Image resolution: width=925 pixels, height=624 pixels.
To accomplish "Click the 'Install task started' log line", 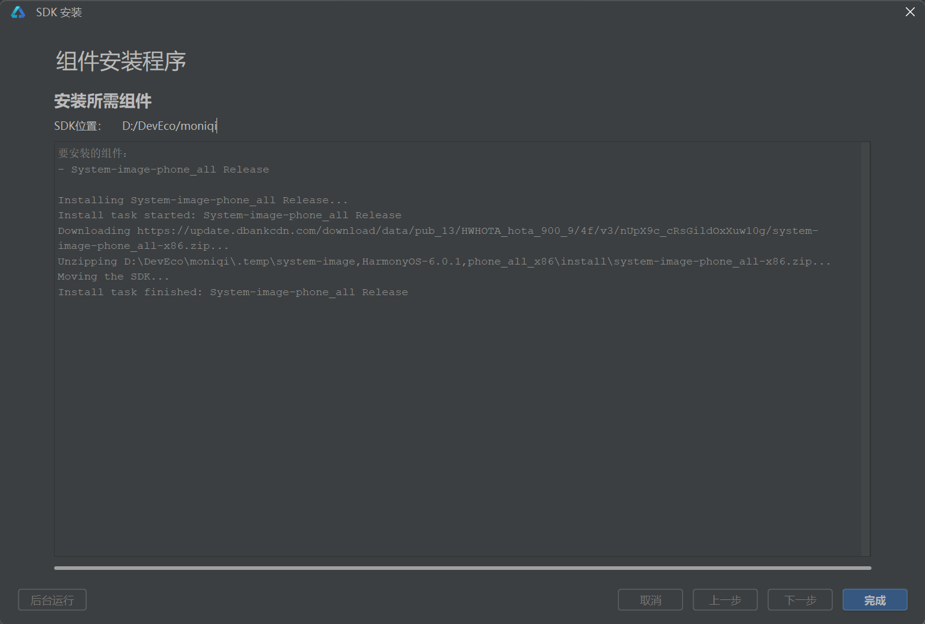I will click(x=230, y=215).
